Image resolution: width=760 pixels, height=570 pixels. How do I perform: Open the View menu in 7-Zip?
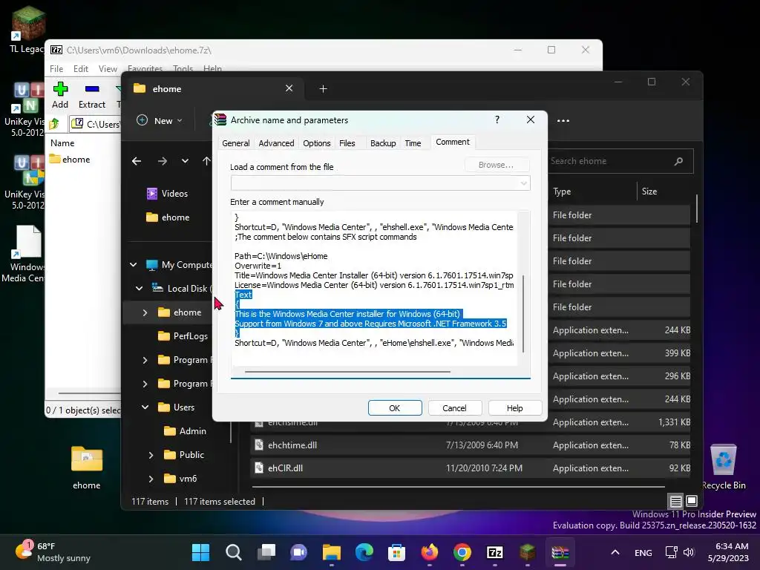(108, 69)
